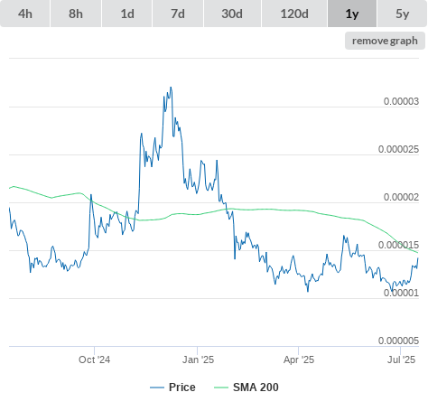Click the remove graph button
Viewport: 428px width, 411px height.
point(385,41)
